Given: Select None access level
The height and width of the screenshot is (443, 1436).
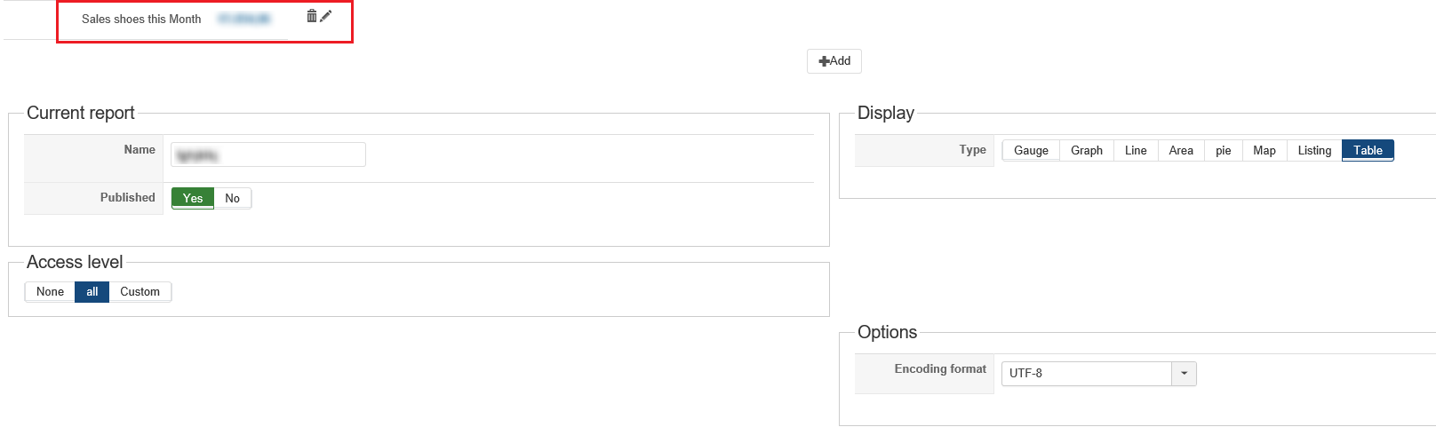Looking at the screenshot, I should coord(50,292).
